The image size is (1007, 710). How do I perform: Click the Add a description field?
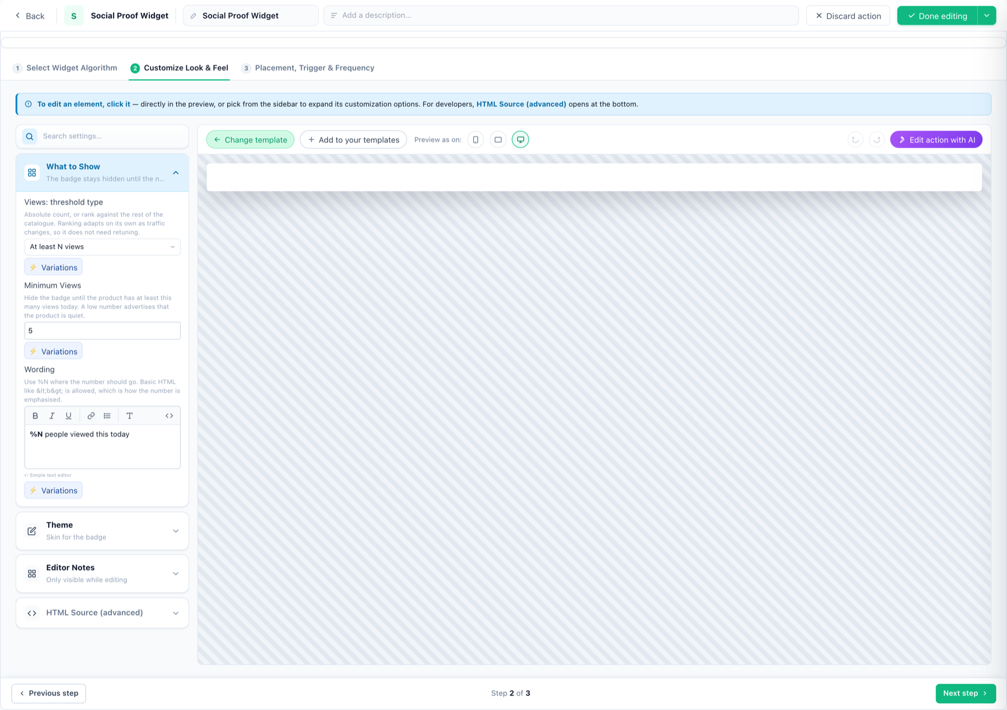[x=561, y=16]
